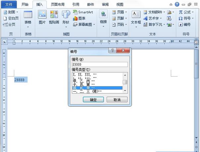Open the 符号 symbol menu
This screenshot has width=200, height=152.
click(x=186, y=18)
